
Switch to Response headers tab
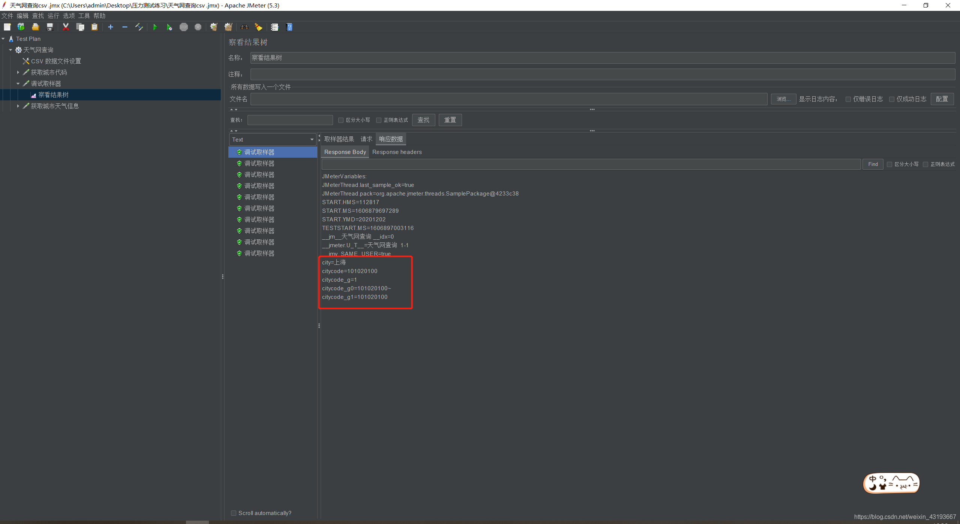pos(397,152)
